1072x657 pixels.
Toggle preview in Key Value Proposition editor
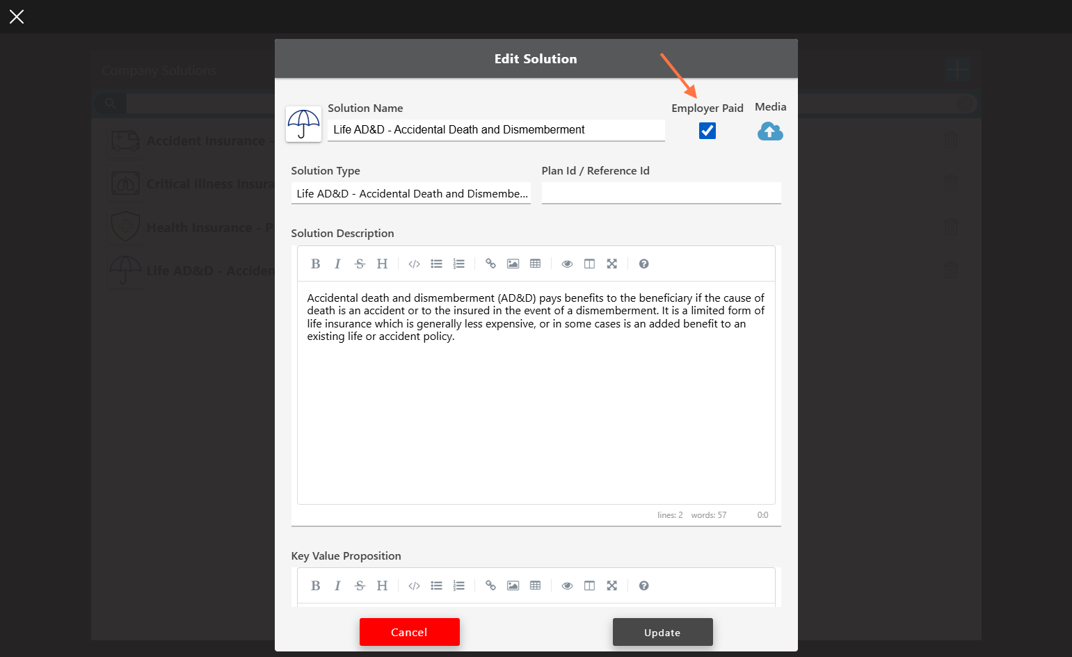point(567,585)
